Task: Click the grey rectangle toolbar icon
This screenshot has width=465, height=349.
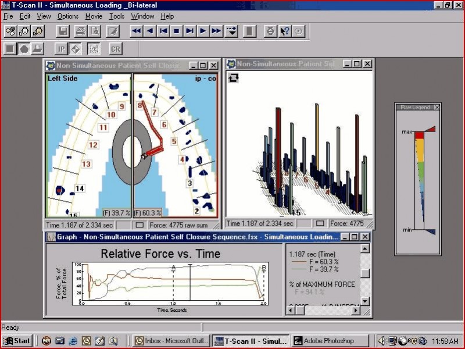Action: pos(249,31)
